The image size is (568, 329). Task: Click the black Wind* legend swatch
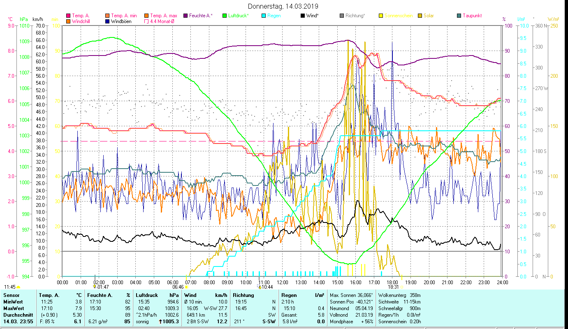pos(303,16)
